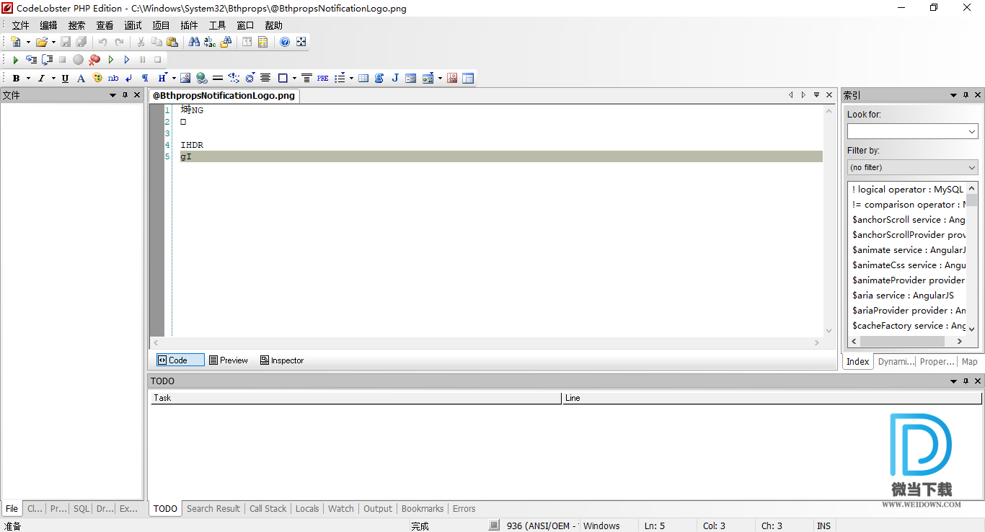The image size is (985, 532).
Task: Open the Map tab in index panel
Action: point(970,362)
